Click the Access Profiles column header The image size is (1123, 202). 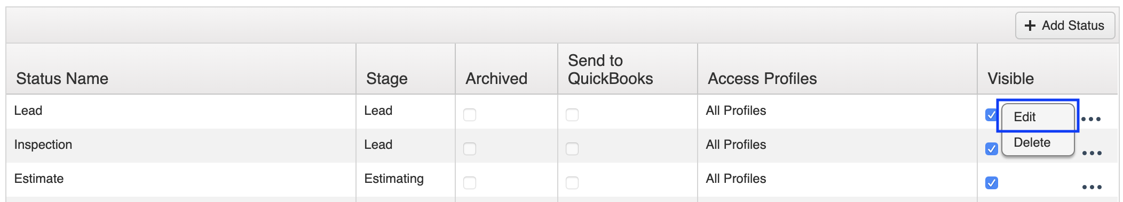(x=762, y=79)
